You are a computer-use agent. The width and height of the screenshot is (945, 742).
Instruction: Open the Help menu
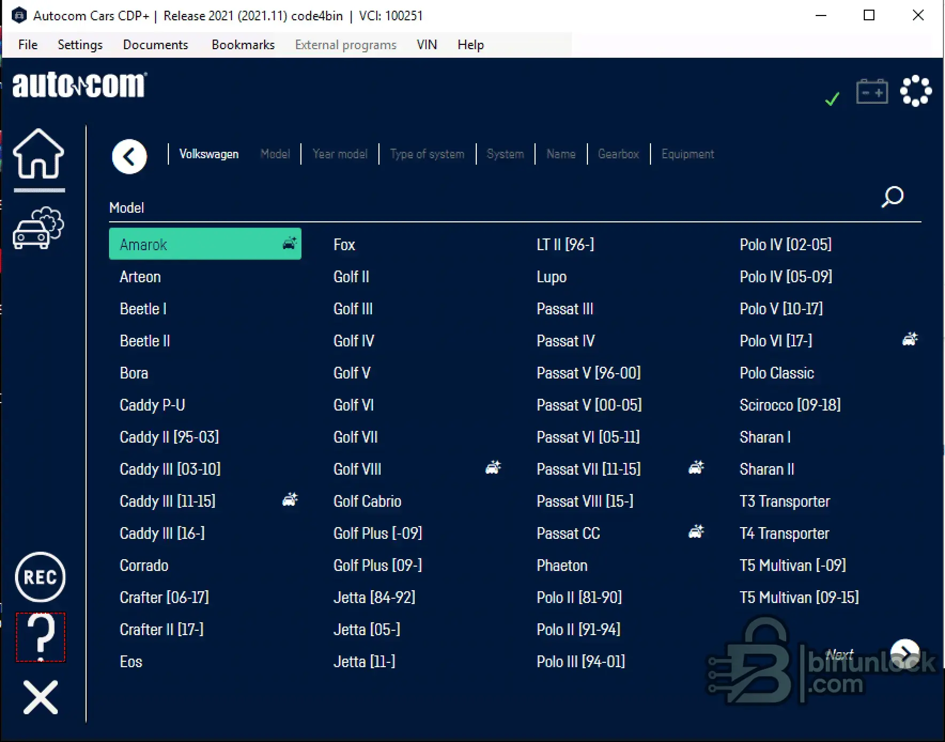(x=471, y=45)
